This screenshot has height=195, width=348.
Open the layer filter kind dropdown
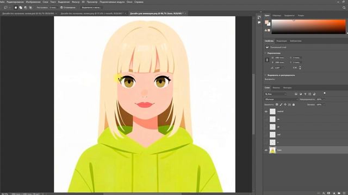(276, 94)
